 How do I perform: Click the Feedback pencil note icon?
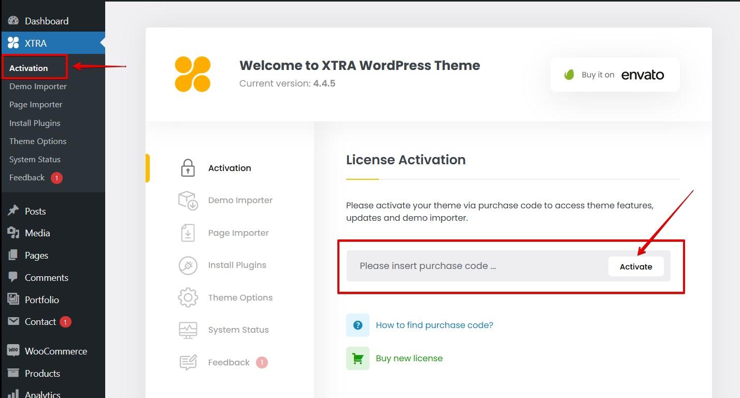[x=188, y=362]
